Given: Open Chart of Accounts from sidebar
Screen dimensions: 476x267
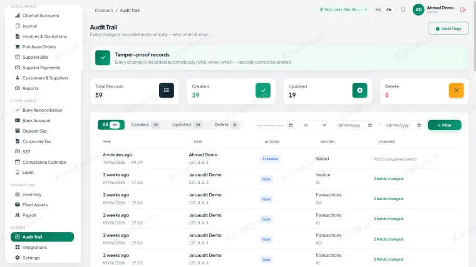Looking at the screenshot, I should point(41,16).
